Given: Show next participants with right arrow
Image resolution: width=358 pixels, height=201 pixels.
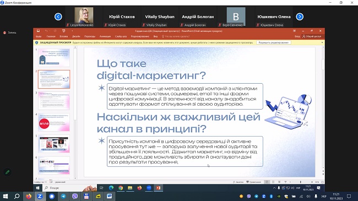Looking at the screenshot, I should 300,17.
